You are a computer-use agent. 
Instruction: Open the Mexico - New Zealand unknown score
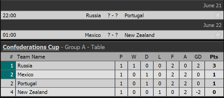click(113, 35)
